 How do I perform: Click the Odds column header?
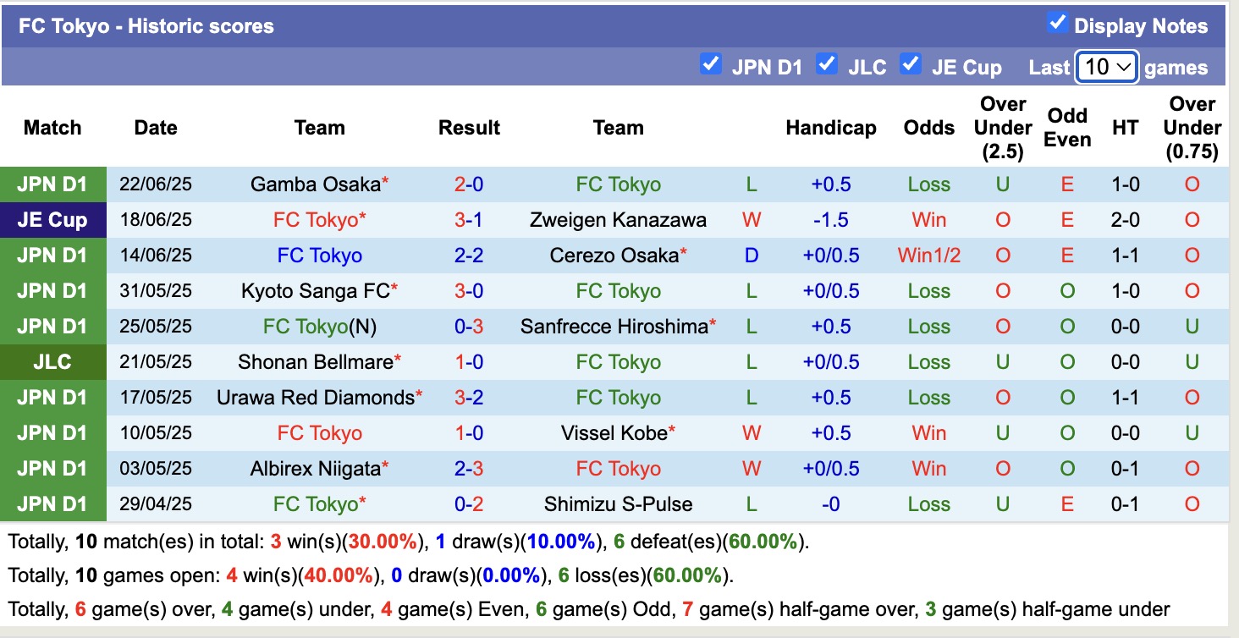point(928,128)
